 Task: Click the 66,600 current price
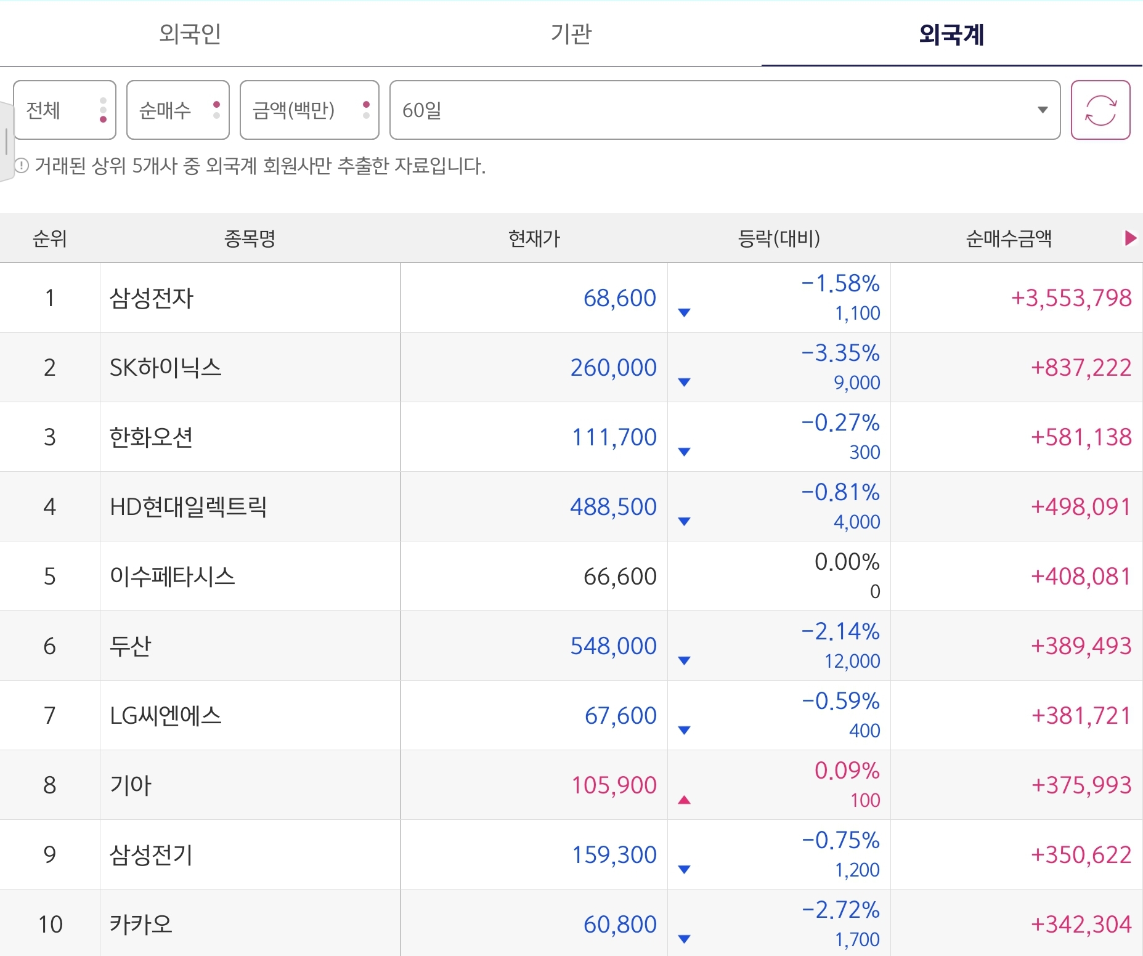tap(620, 577)
